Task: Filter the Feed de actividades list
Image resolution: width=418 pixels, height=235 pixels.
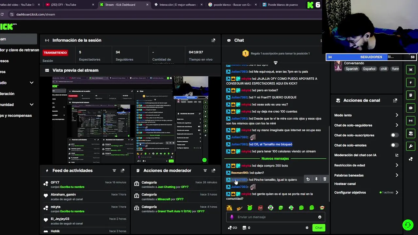Action: click(x=114, y=170)
